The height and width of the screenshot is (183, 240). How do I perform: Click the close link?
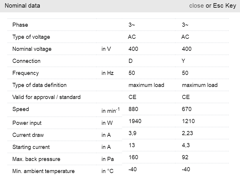coord(196,6)
